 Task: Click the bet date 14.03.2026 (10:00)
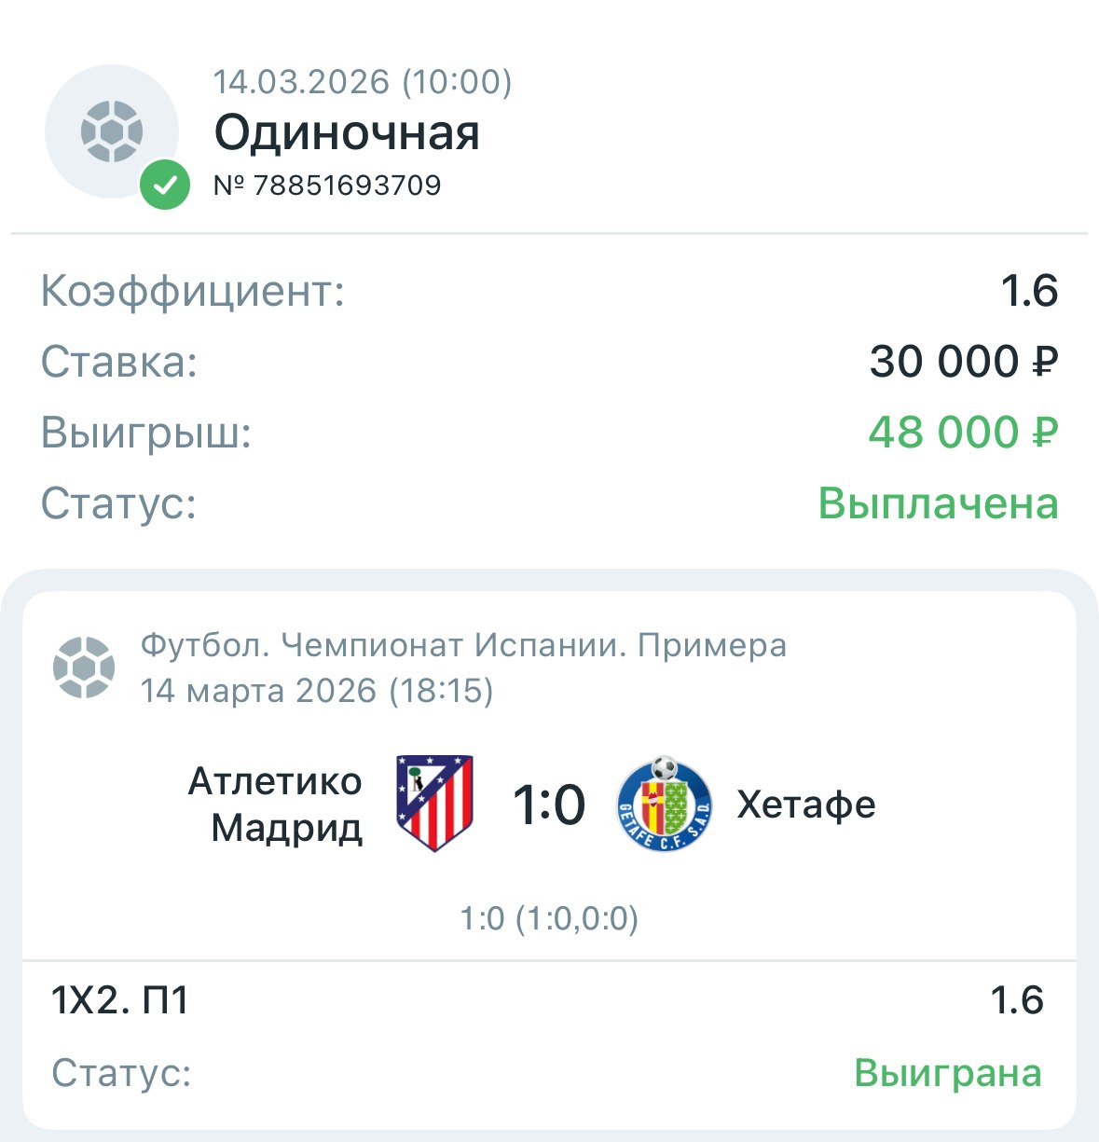363,82
